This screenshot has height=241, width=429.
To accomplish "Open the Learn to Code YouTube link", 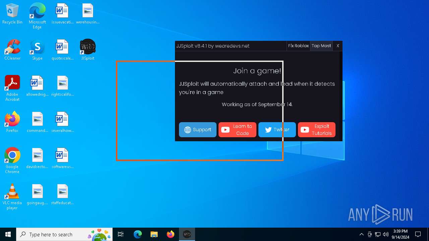I will tap(237, 130).
